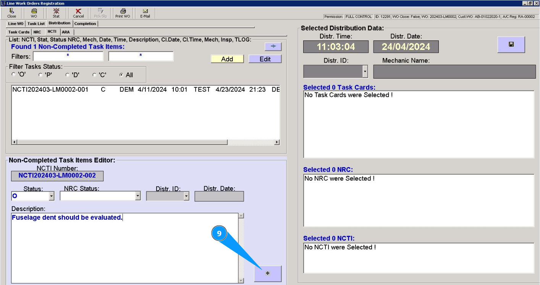Click the Distr. Date field showing 24/04/2024
The image size is (540, 285).
[x=406, y=47]
